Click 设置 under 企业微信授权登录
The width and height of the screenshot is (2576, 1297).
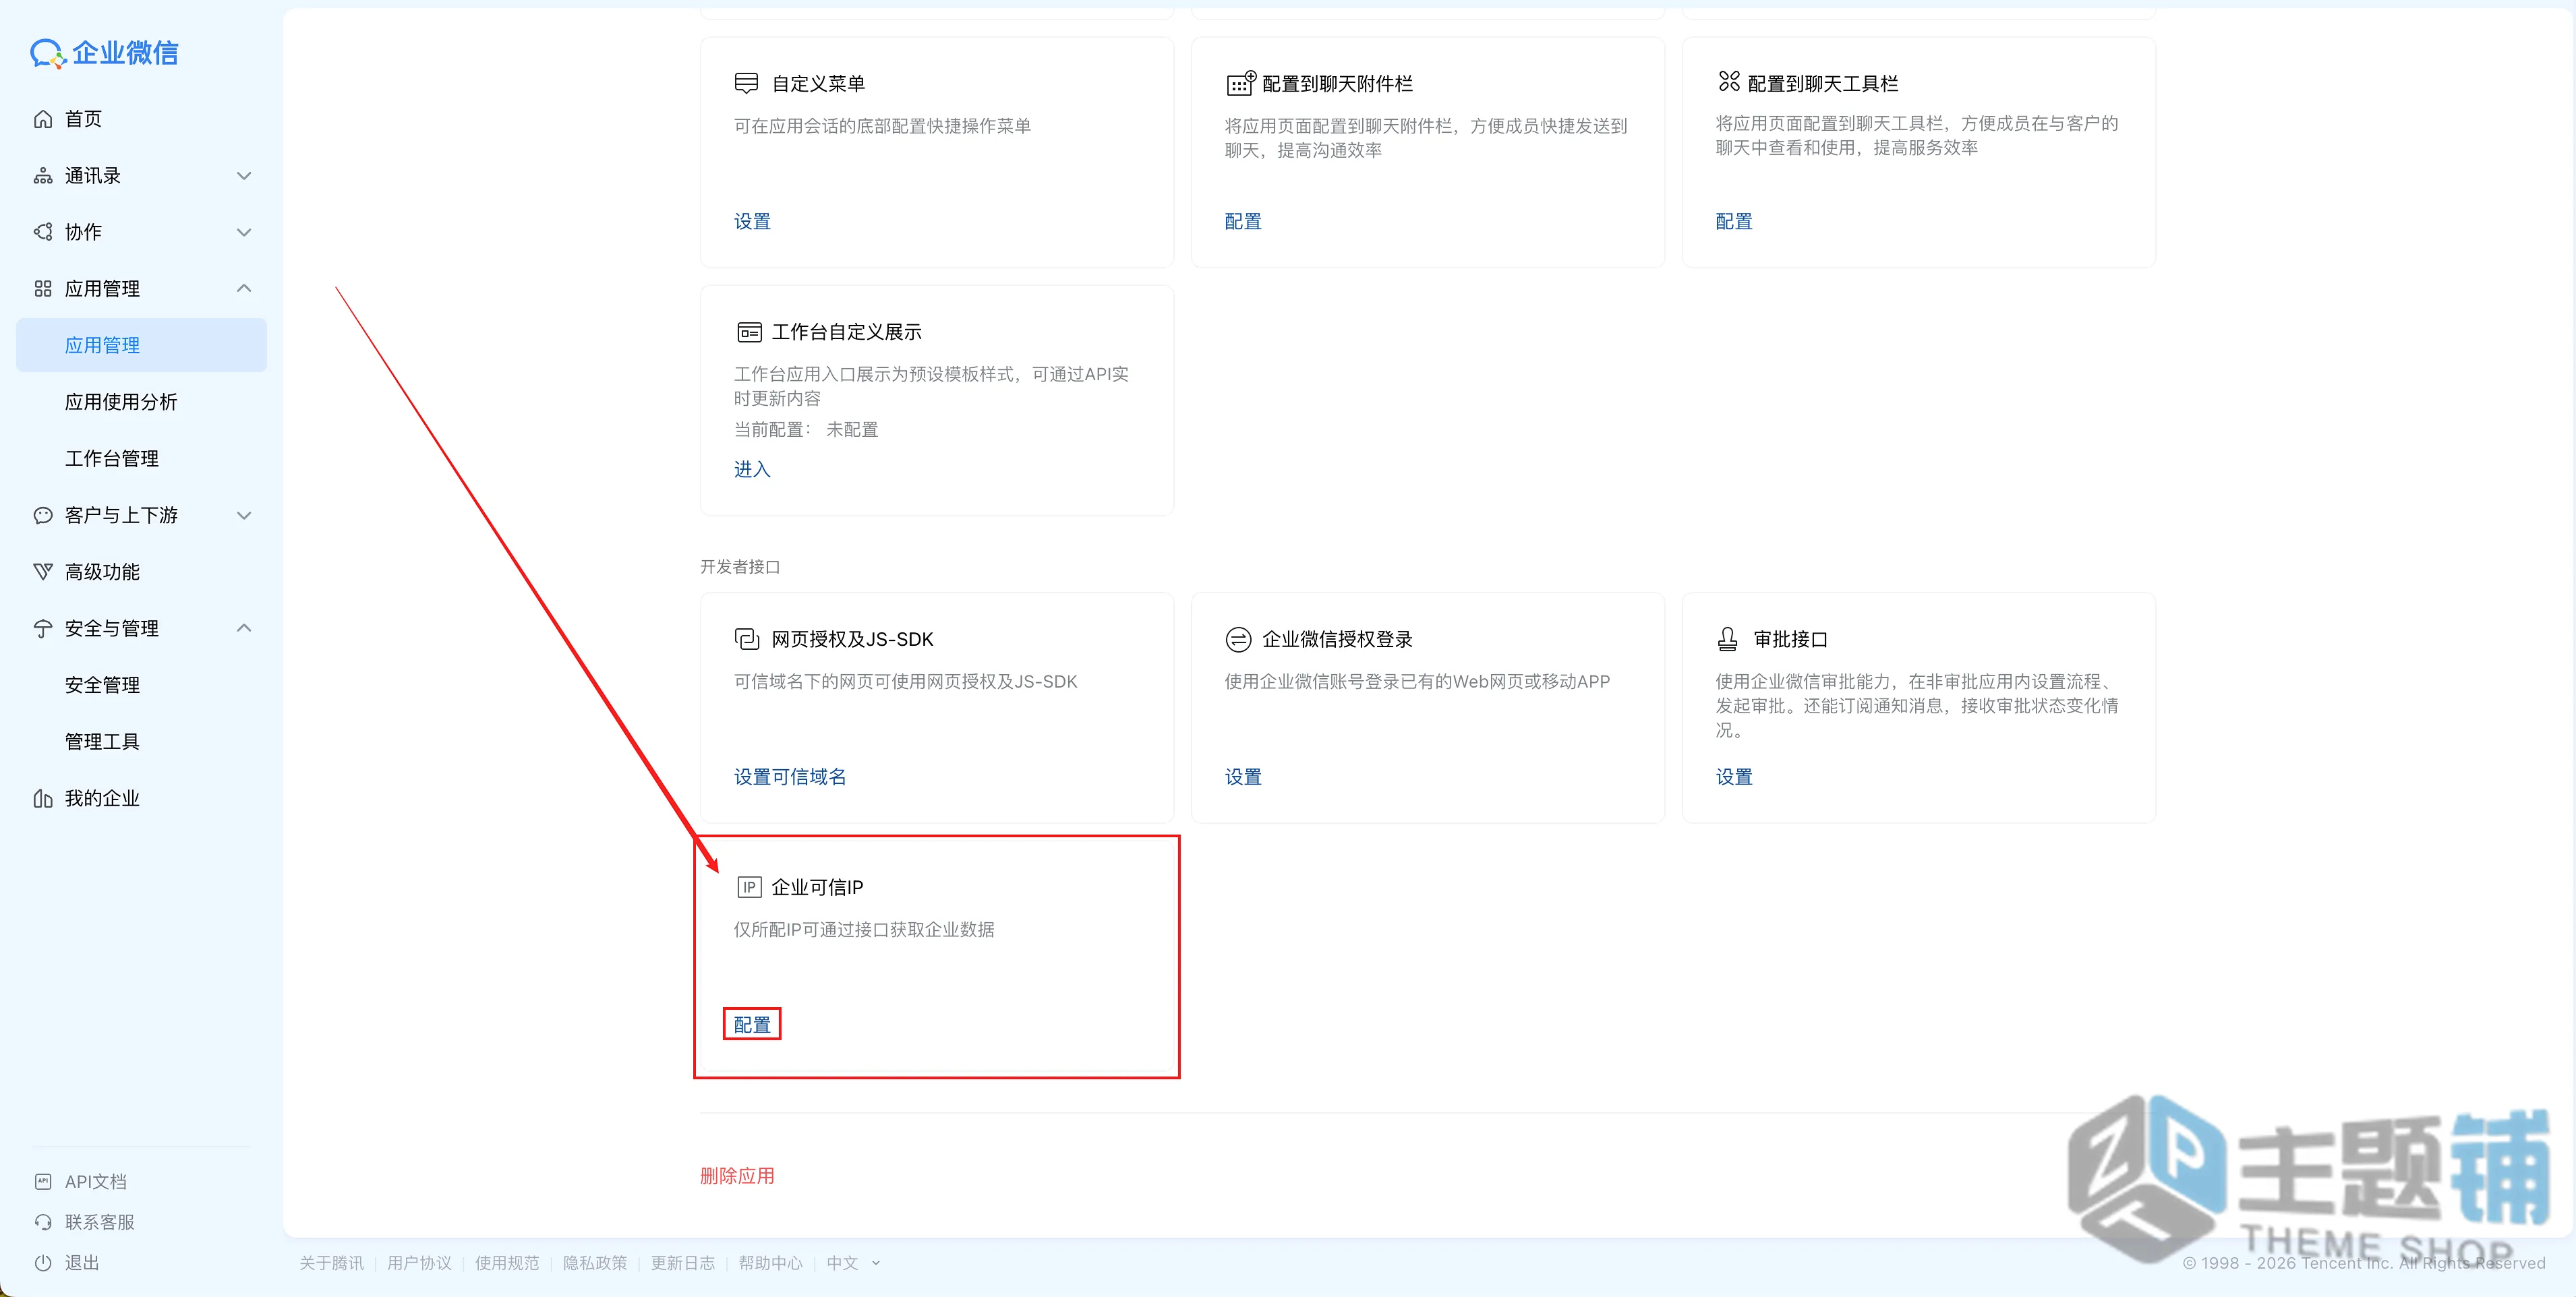tap(1243, 777)
